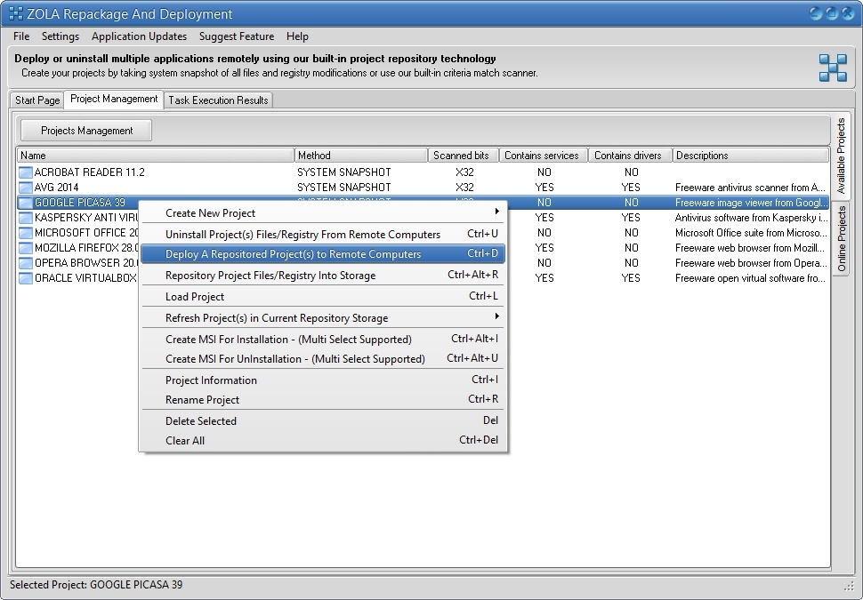Switch to the Start Page tab
The height and width of the screenshot is (600, 863).
[36, 100]
